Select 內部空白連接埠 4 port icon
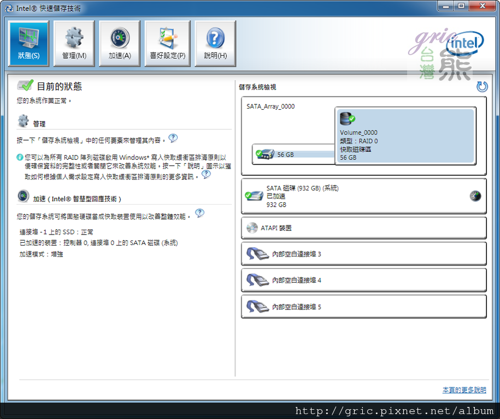The image size is (500, 419). coord(258,280)
